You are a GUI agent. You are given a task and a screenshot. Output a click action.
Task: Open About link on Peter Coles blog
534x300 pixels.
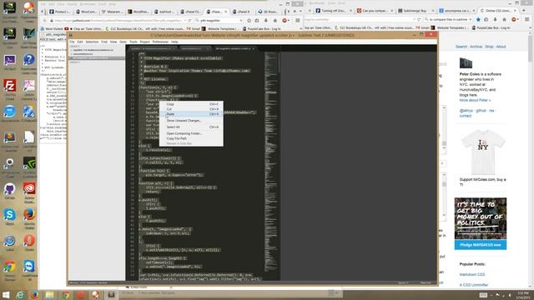click(x=501, y=47)
